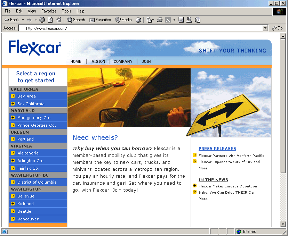288x236 pixels.
Task: Open Flexcar Expands to City of Kirkland
Action: pos(229,162)
